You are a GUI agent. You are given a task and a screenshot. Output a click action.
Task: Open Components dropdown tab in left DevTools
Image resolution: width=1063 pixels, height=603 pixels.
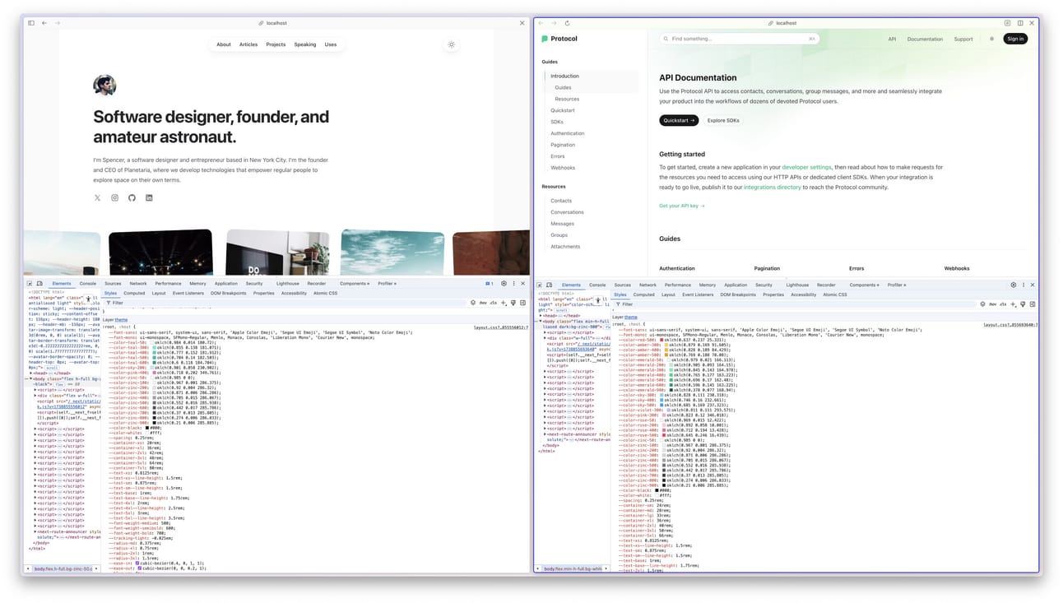tap(355, 284)
